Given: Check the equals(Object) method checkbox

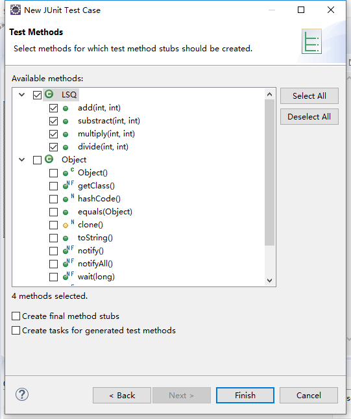Looking at the screenshot, I should (53, 212).
